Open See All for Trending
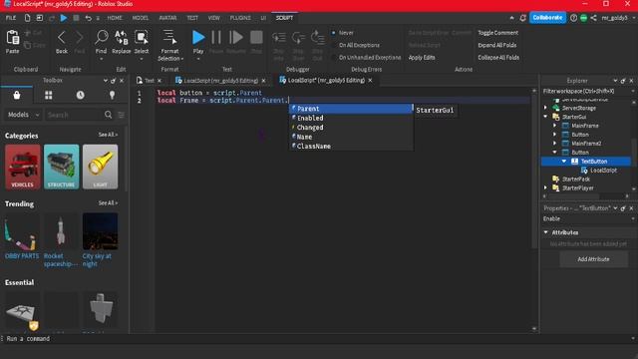 coord(108,203)
